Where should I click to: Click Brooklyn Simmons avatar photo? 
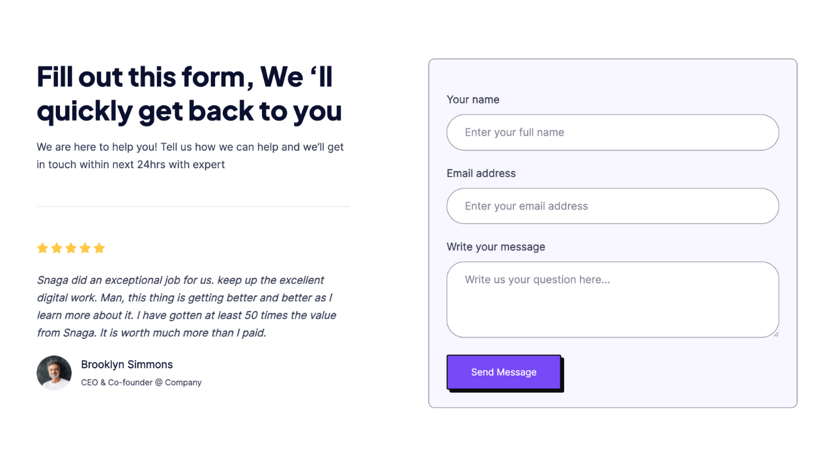pos(54,373)
